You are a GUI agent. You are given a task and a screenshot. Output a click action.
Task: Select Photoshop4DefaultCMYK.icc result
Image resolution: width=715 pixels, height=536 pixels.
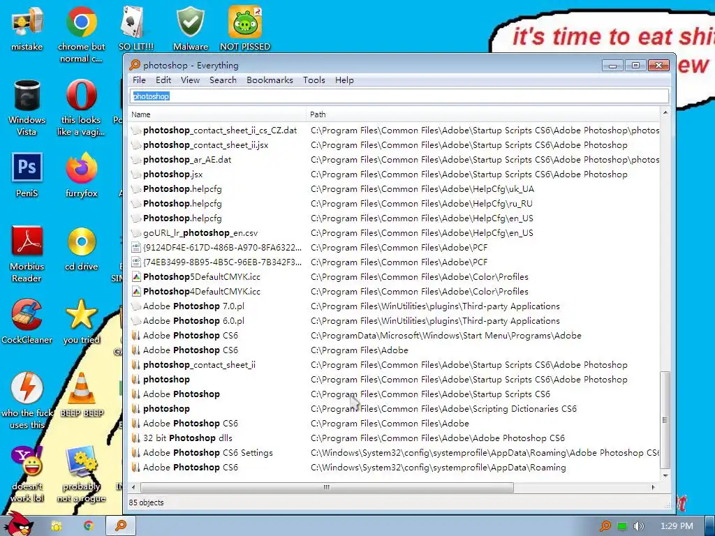[x=395, y=291]
